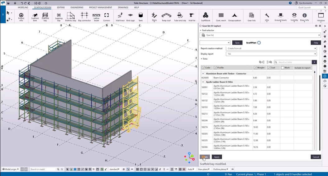This screenshot has height=176, width=328.
Task: Collapse Aluminium Beam with Timber - Connector group
Action: pyautogui.click(x=203, y=74)
